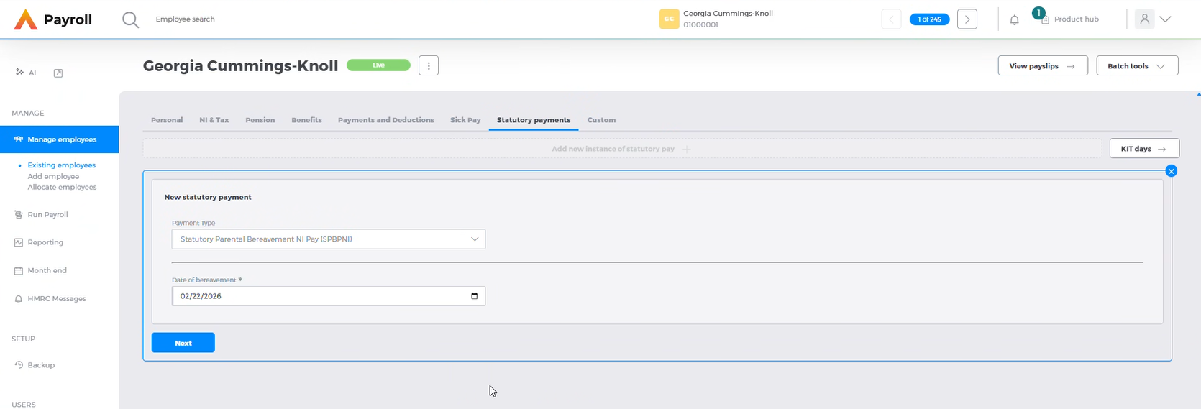
Task: Switch to the Pension tab
Action: 260,120
